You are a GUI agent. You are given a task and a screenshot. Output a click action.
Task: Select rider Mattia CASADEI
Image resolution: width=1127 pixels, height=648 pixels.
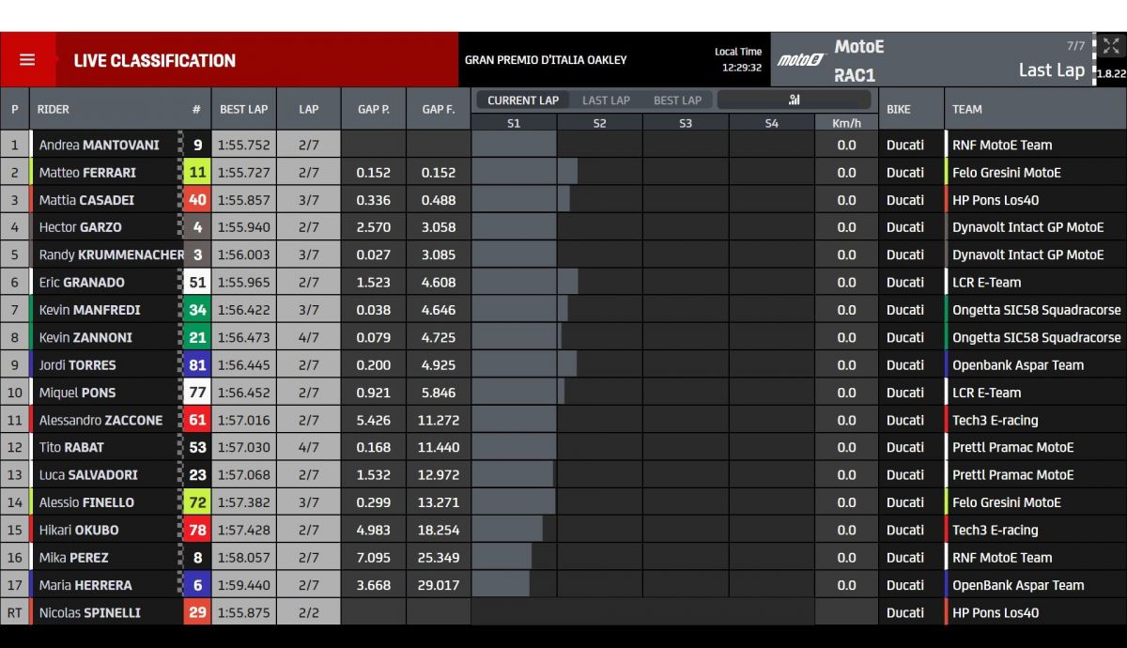pyautogui.click(x=86, y=199)
